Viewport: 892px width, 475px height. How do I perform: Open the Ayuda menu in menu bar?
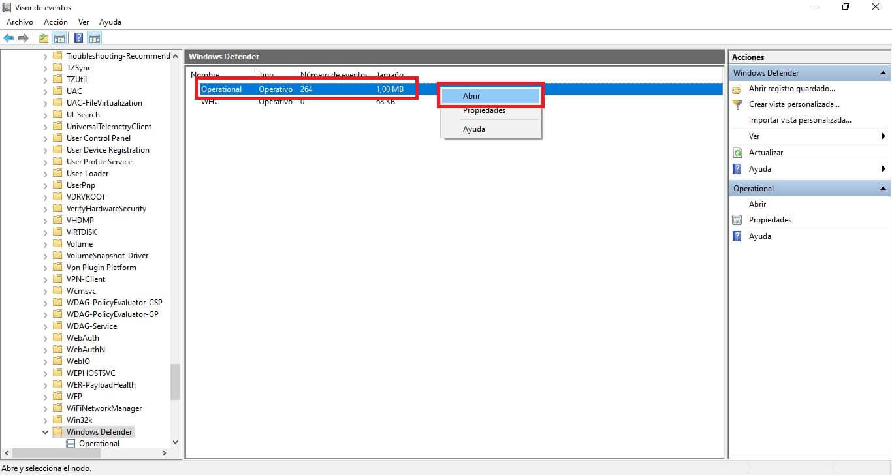tap(110, 22)
